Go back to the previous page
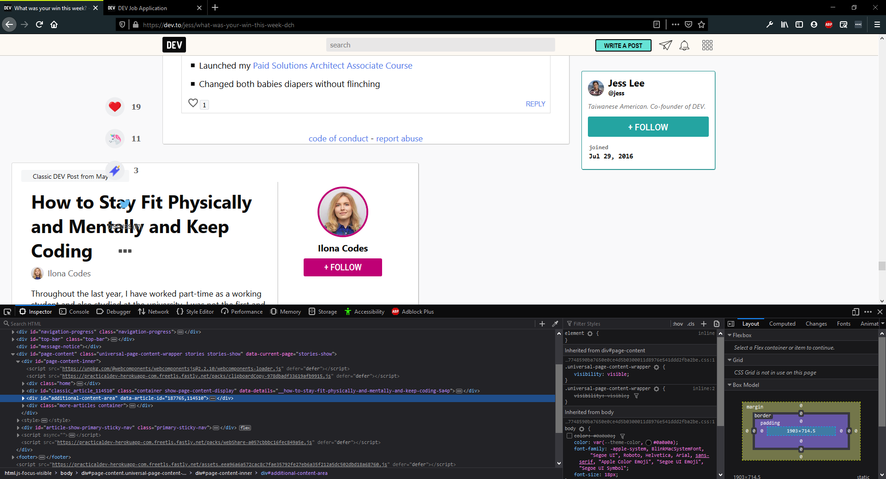This screenshot has height=479, width=886. (9, 24)
